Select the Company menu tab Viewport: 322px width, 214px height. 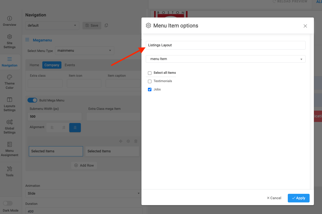point(52,65)
